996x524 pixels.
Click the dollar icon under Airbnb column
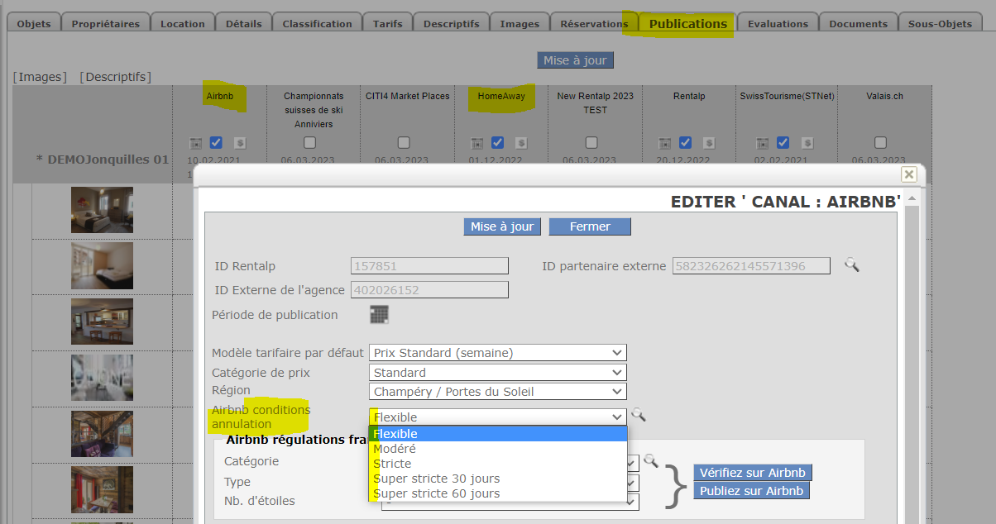click(239, 143)
